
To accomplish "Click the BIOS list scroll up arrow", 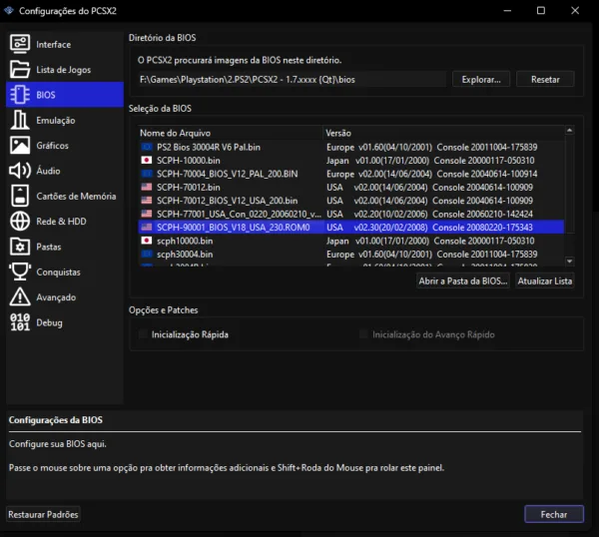I will 569,130.
